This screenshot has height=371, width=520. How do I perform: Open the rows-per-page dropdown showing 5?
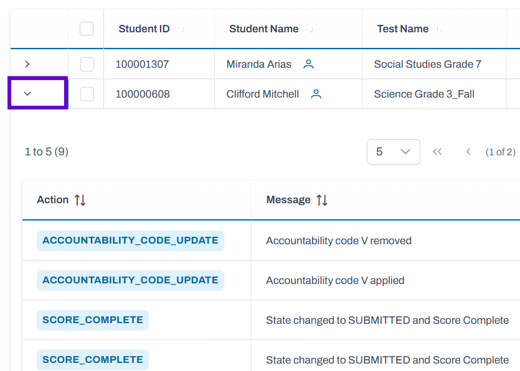click(394, 152)
